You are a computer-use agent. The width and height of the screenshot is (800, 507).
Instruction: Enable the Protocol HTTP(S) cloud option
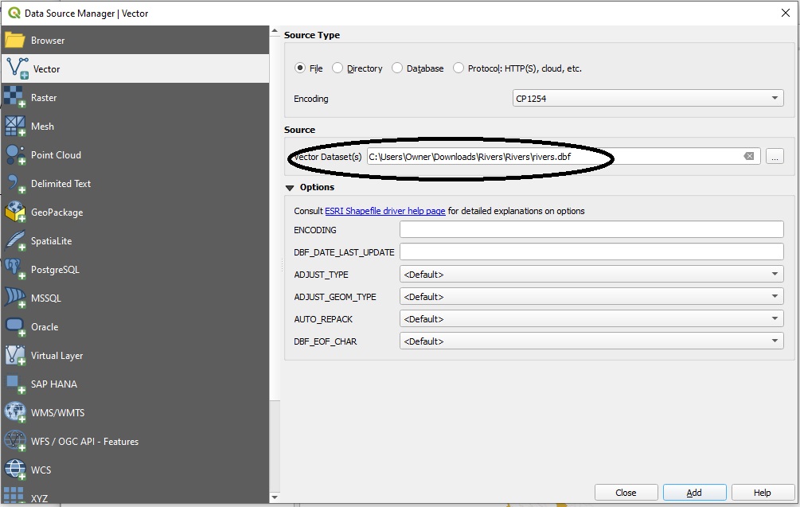click(459, 68)
